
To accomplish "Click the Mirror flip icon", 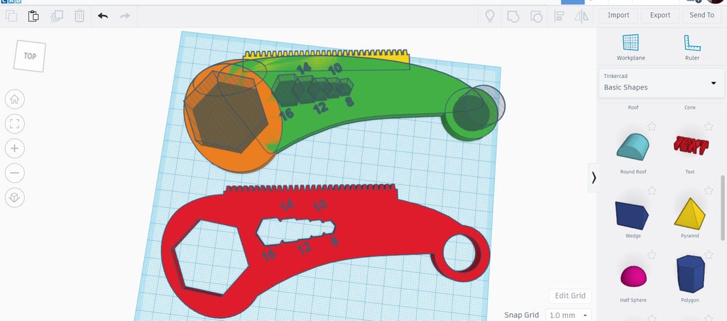I will coord(581,16).
